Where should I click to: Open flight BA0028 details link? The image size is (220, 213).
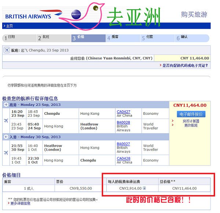point(123,123)
